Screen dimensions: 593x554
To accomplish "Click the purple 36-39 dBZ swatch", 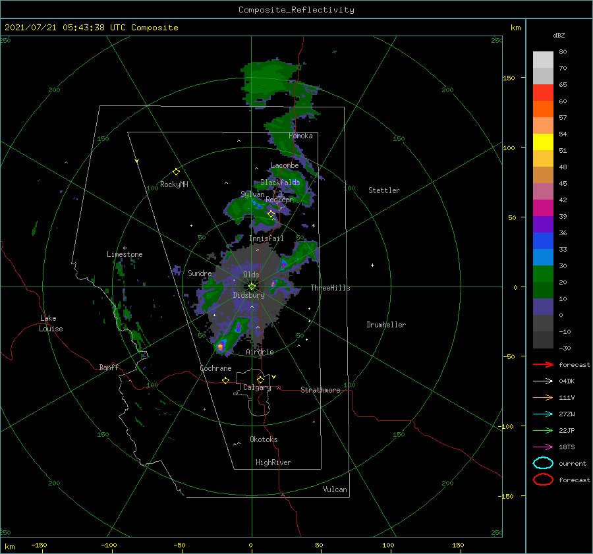I will pos(543,225).
